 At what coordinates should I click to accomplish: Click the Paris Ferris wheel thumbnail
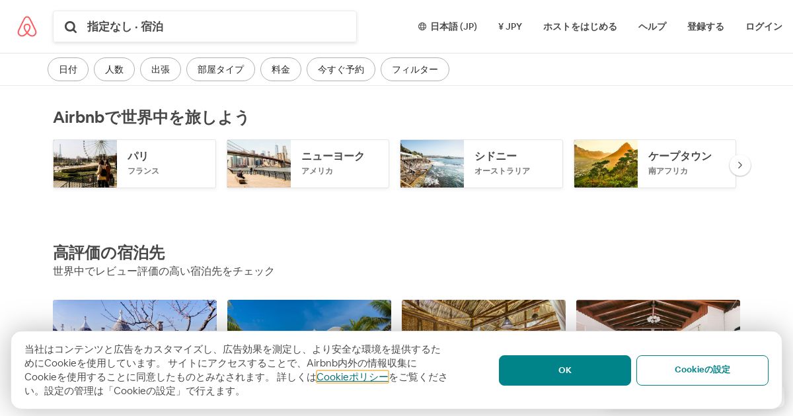pyautogui.click(x=85, y=164)
